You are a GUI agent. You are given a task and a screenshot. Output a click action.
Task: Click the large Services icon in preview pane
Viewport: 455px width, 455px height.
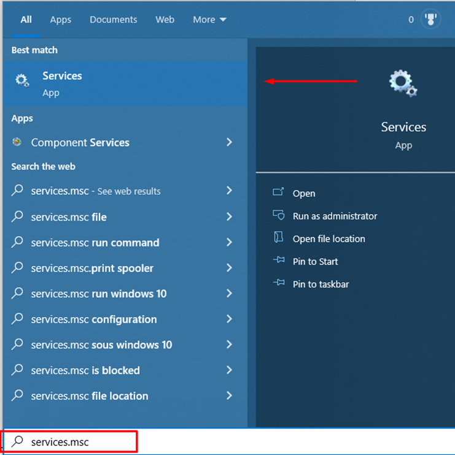[x=403, y=83]
